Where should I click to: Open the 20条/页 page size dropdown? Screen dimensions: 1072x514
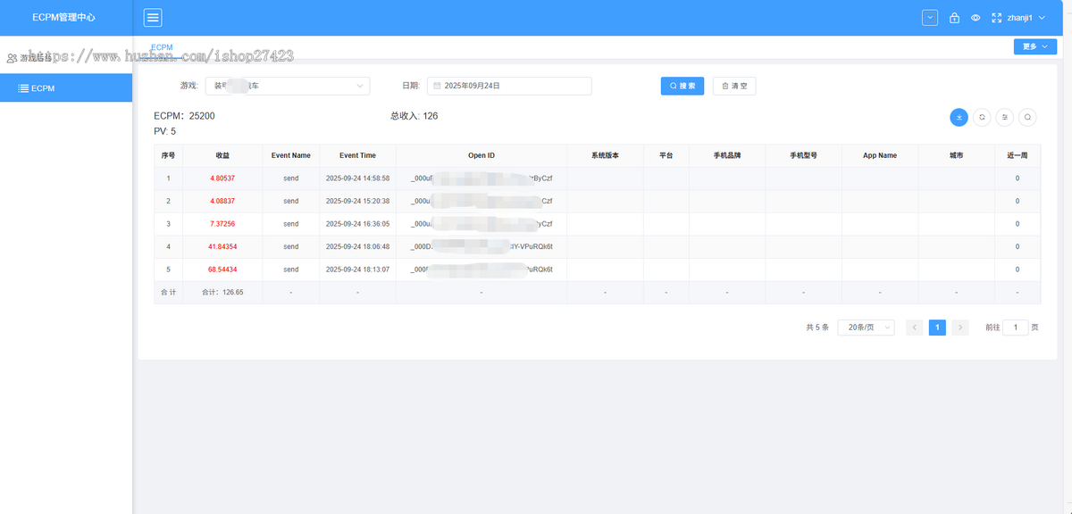point(866,327)
